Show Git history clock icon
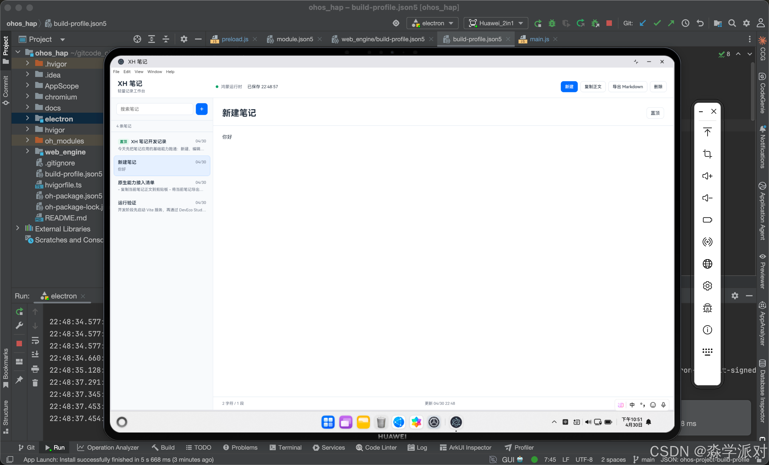Viewport: 769px width, 465px height. 685,23
